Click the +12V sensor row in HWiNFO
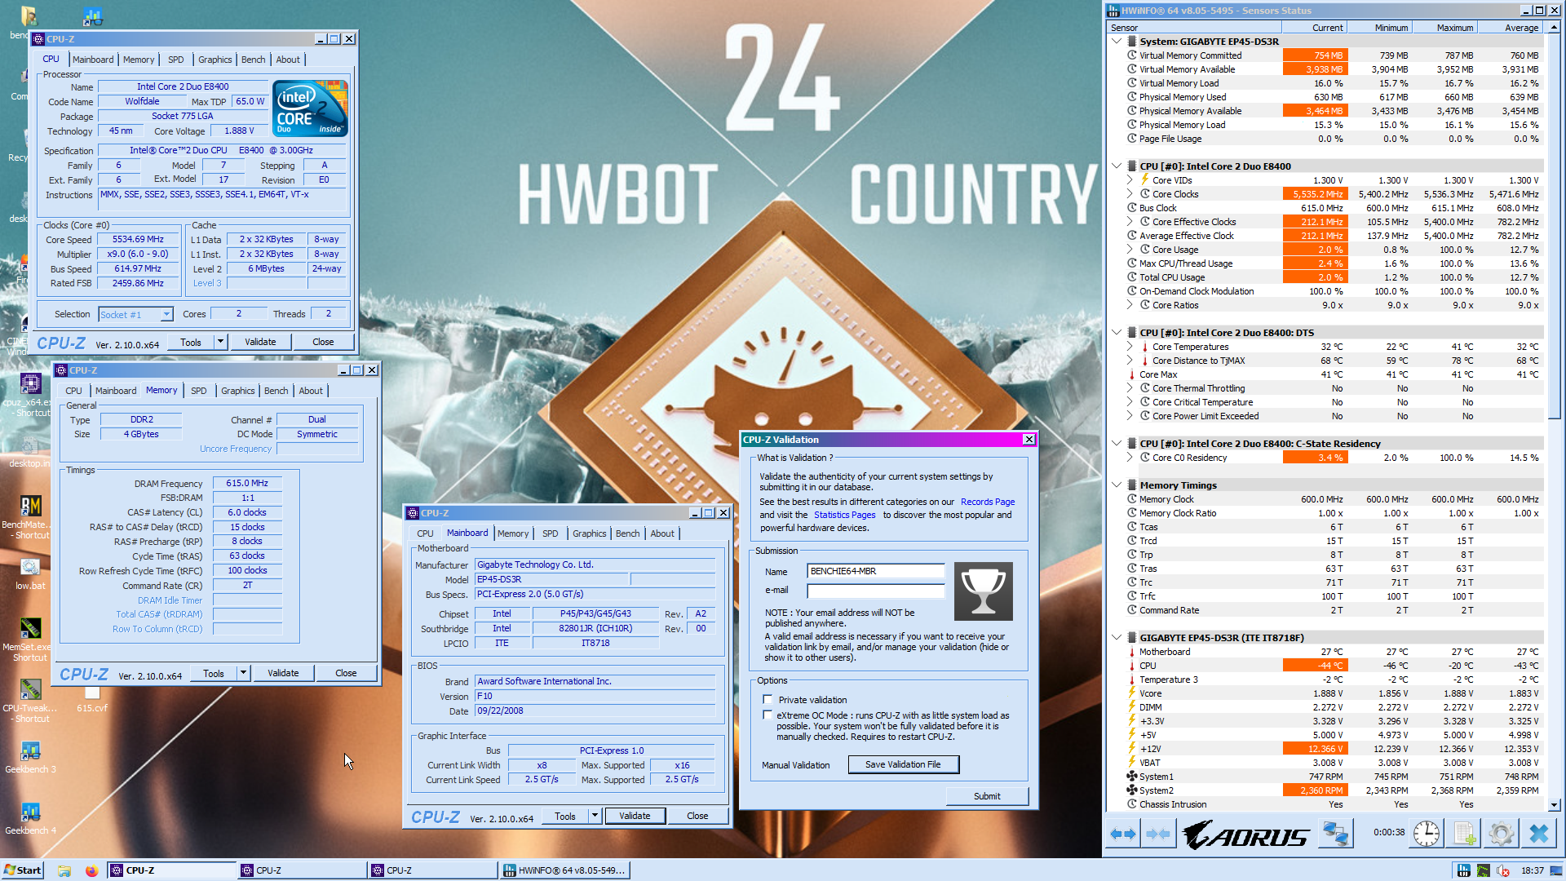 [x=1333, y=749]
